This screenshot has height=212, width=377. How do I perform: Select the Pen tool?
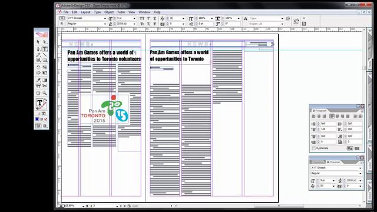tap(38, 49)
